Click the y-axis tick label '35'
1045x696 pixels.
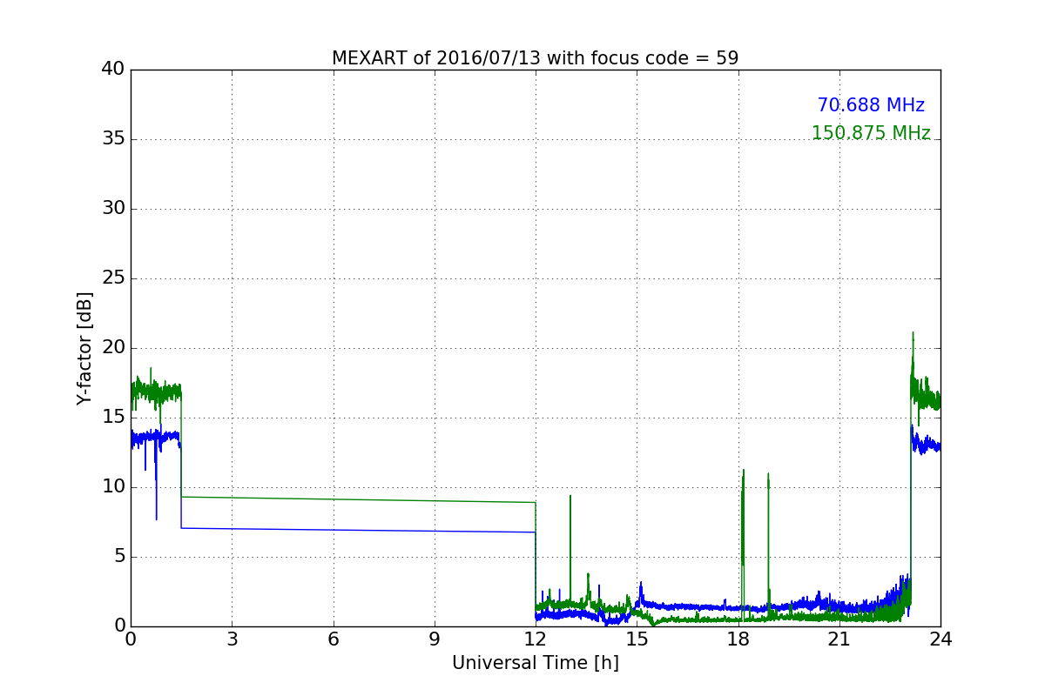[x=113, y=139]
